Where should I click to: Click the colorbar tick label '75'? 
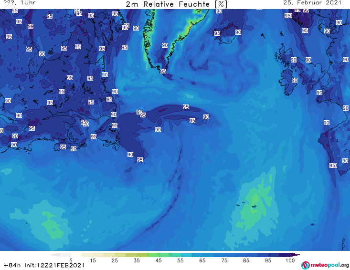point(224,260)
